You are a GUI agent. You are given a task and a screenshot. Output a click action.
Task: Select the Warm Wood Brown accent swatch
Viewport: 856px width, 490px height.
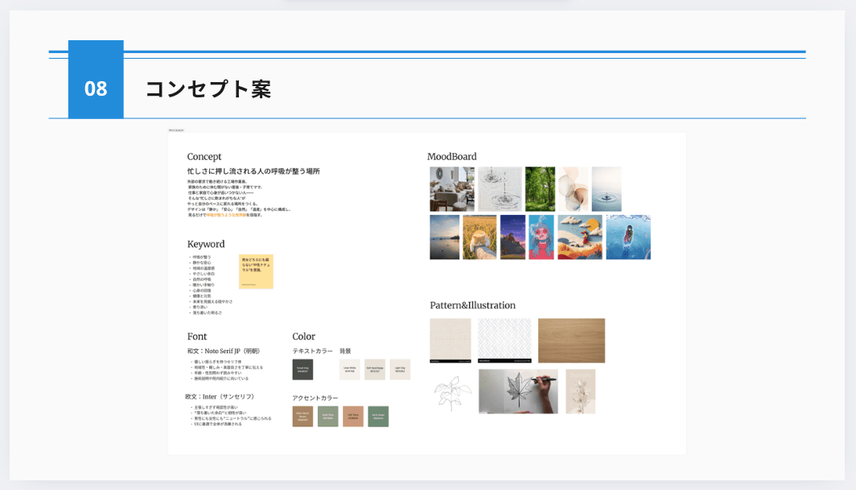point(302,415)
